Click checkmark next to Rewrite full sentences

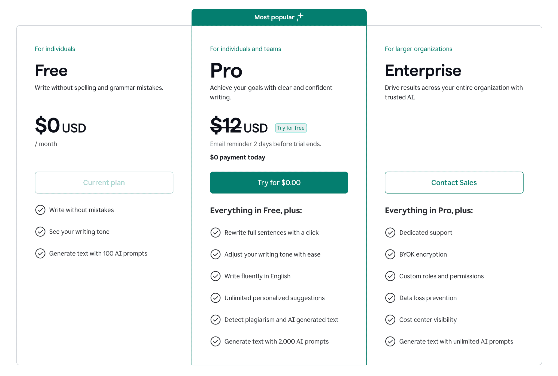click(x=216, y=233)
